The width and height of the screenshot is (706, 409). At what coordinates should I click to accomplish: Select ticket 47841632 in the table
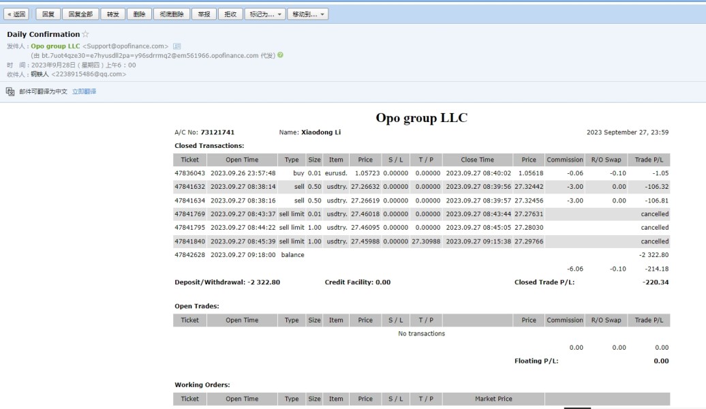190,187
